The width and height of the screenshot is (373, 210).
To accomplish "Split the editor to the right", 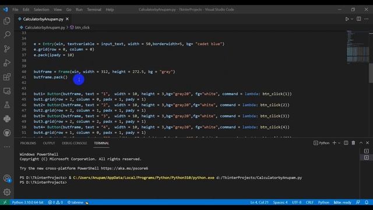I will tap(359, 19).
